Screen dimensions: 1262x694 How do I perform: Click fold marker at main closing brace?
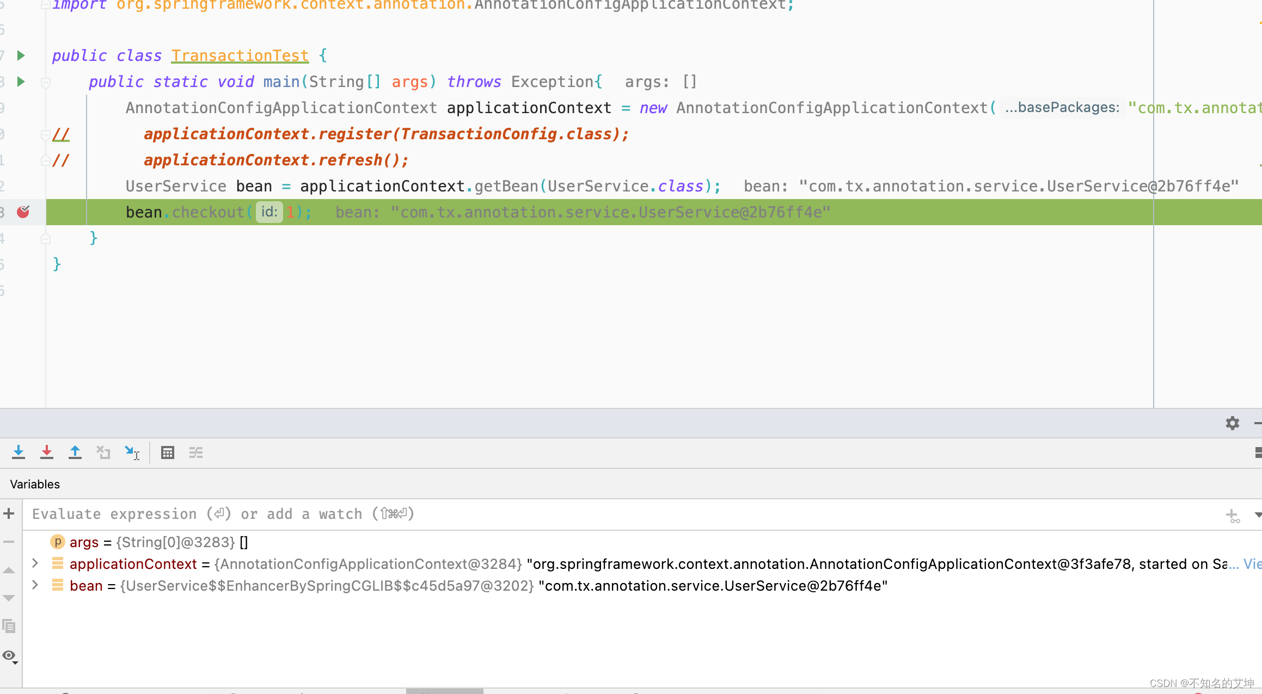pos(46,238)
